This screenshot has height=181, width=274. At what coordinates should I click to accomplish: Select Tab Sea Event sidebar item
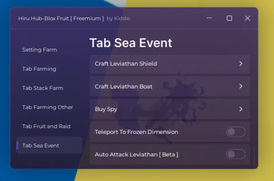click(x=41, y=146)
